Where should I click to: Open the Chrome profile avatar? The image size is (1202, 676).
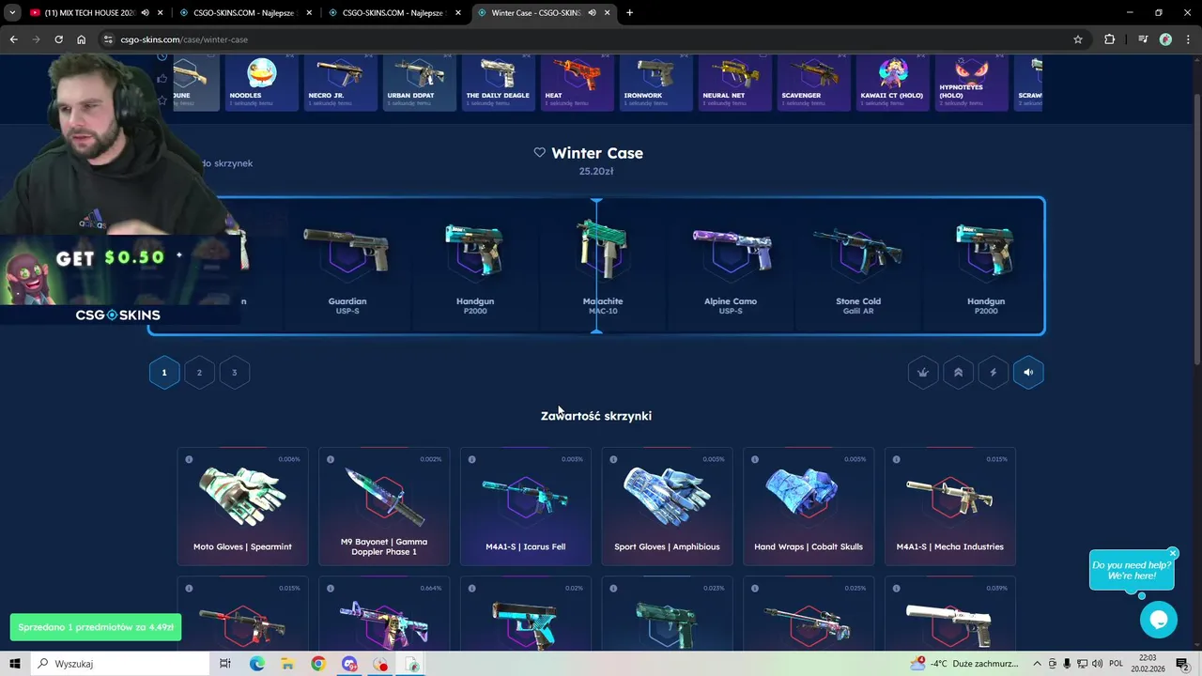click(1165, 39)
